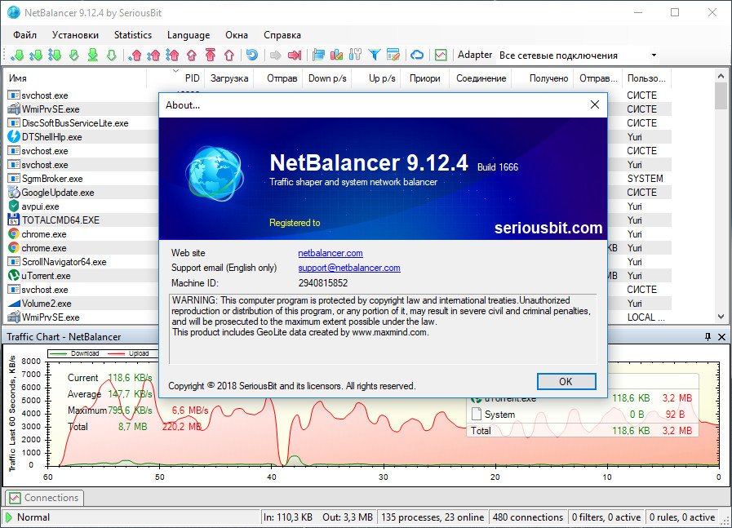Sort by the Соединение column header
Viewport: 732px width, 528px height.
point(481,78)
